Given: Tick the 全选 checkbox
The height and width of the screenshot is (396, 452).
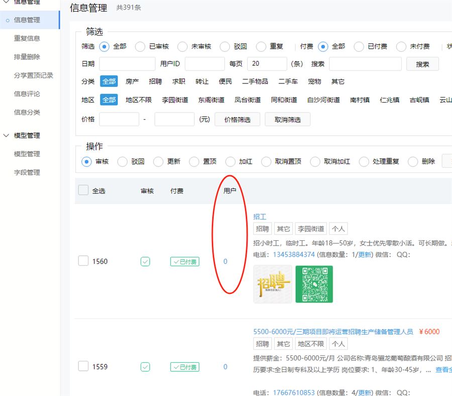Looking at the screenshot, I should point(83,190).
